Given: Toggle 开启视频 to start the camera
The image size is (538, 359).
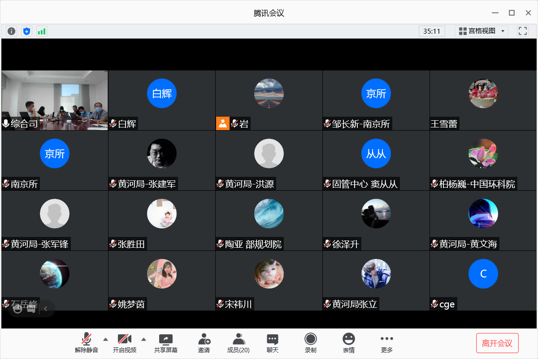Looking at the screenshot, I should click(x=124, y=343).
